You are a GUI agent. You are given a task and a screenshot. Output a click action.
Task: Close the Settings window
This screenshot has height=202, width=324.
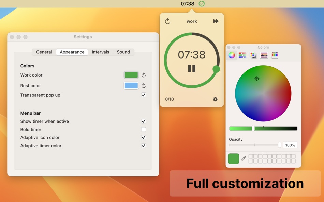[x=12, y=37]
